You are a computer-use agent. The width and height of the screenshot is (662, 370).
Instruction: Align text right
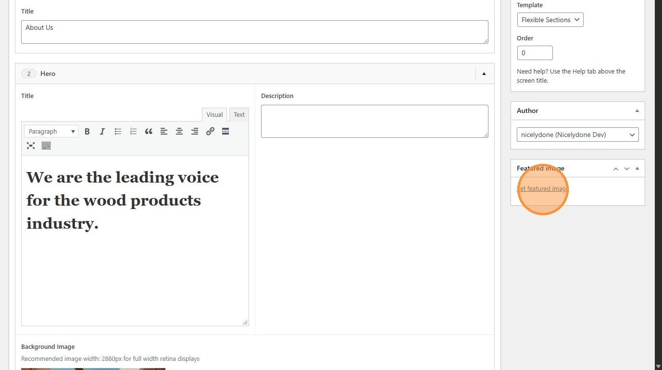pyautogui.click(x=195, y=131)
